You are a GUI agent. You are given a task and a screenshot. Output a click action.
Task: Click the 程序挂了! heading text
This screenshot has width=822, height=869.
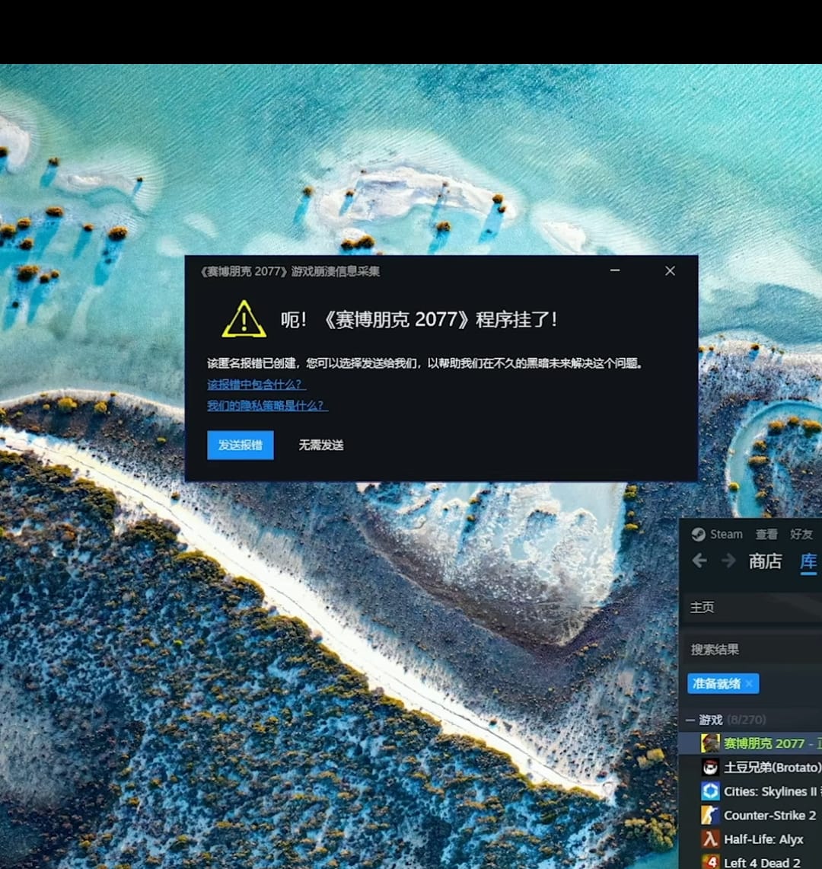click(x=516, y=320)
